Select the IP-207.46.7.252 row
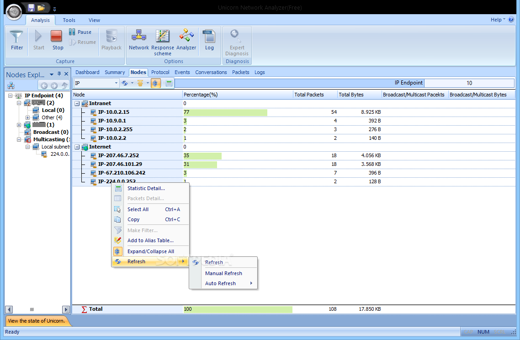The image size is (520, 340). pos(293,155)
